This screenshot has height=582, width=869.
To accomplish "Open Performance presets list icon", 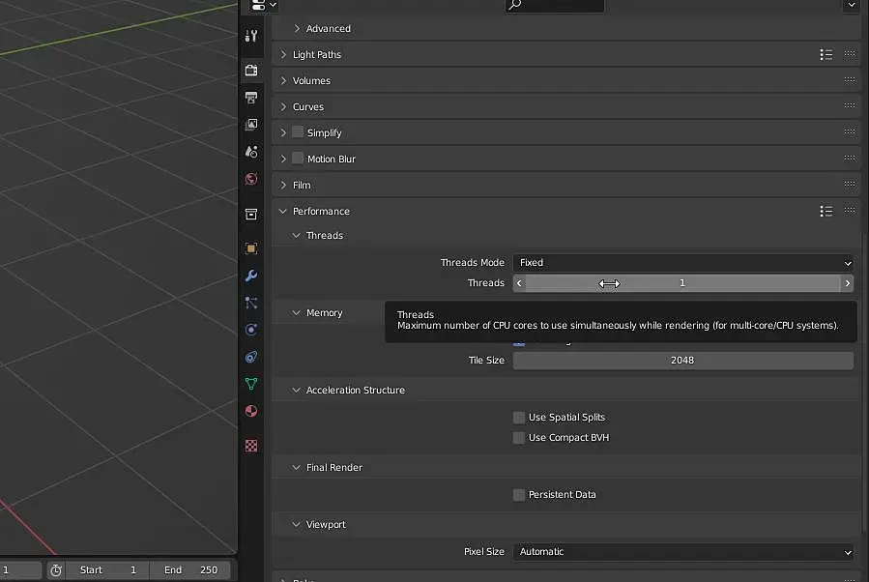I will [x=826, y=211].
